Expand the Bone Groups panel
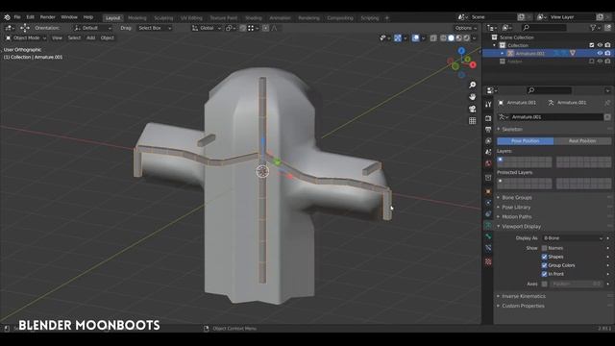The width and height of the screenshot is (615, 346). 517,197
